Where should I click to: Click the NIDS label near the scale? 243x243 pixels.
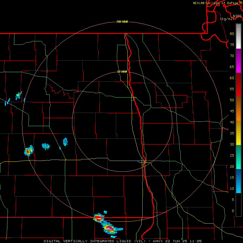click(237, 16)
